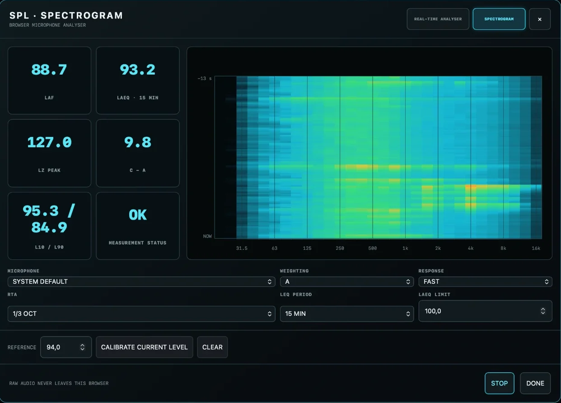This screenshot has height=403, width=561.
Task: Open the Microphone dropdown showing System Default
Action: 141,281
